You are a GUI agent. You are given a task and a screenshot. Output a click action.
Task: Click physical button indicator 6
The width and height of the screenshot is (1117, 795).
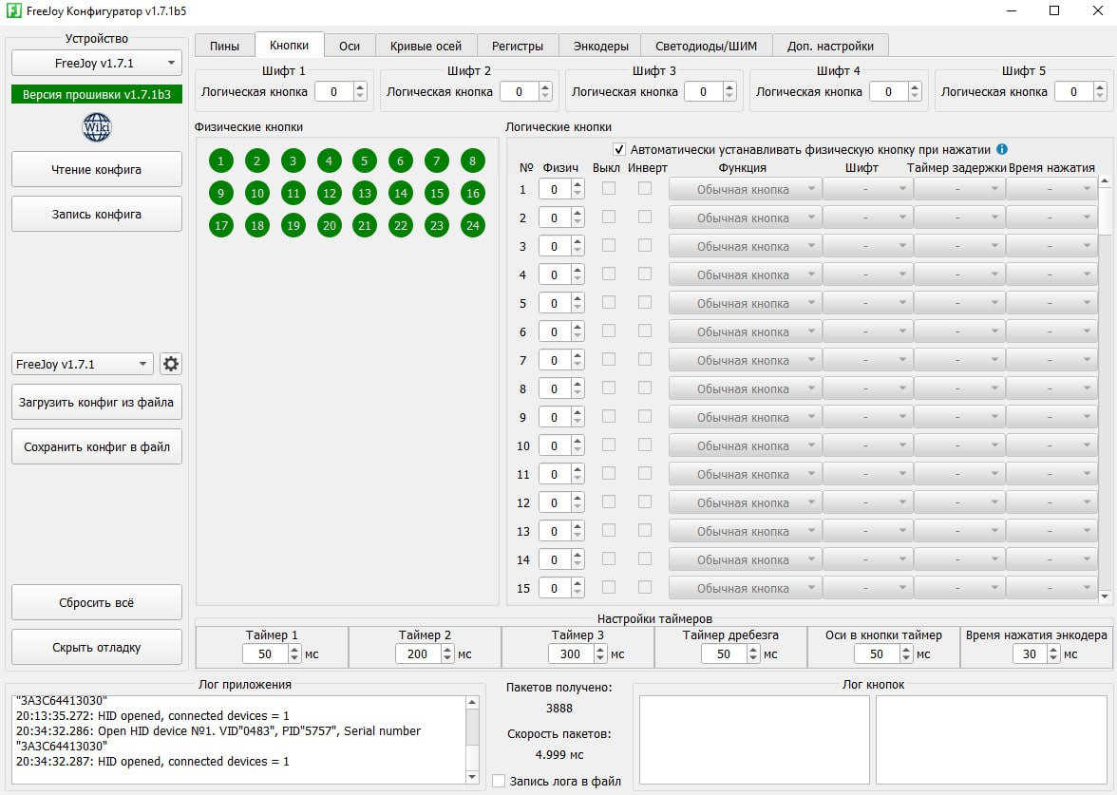pyautogui.click(x=401, y=161)
